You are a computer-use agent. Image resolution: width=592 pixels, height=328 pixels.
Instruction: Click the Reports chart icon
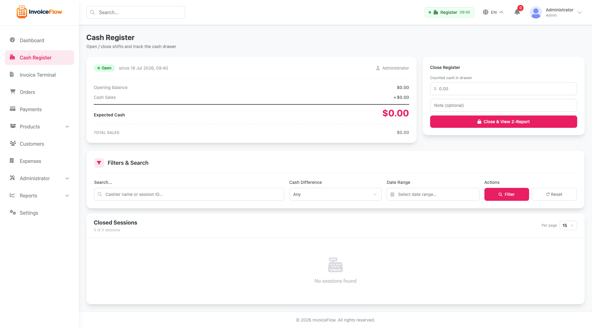pos(12,195)
